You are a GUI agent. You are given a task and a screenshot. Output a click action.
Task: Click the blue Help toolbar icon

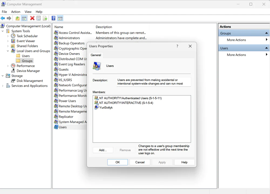click(x=53, y=18)
